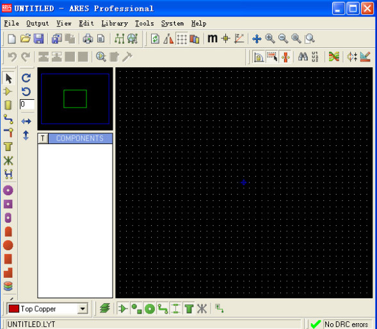Click the T button beside COMPONENTS

click(x=43, y=138)
